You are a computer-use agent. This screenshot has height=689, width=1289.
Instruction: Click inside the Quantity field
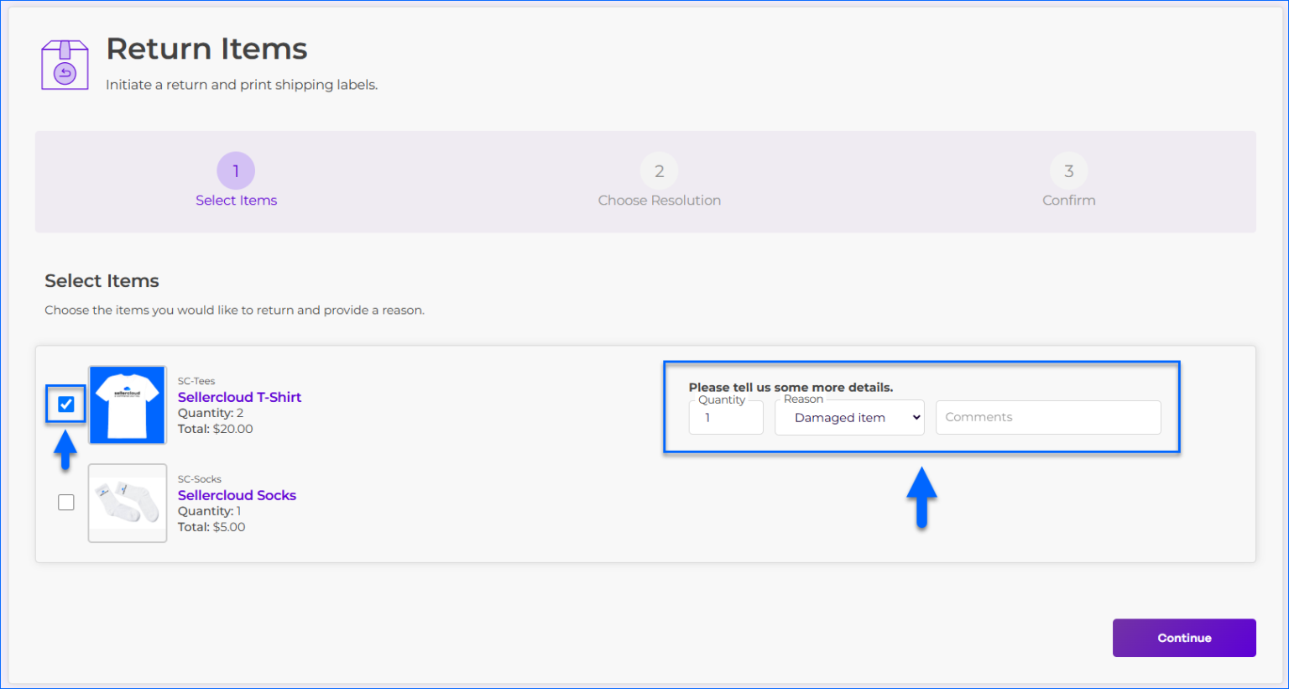point(725,417)
